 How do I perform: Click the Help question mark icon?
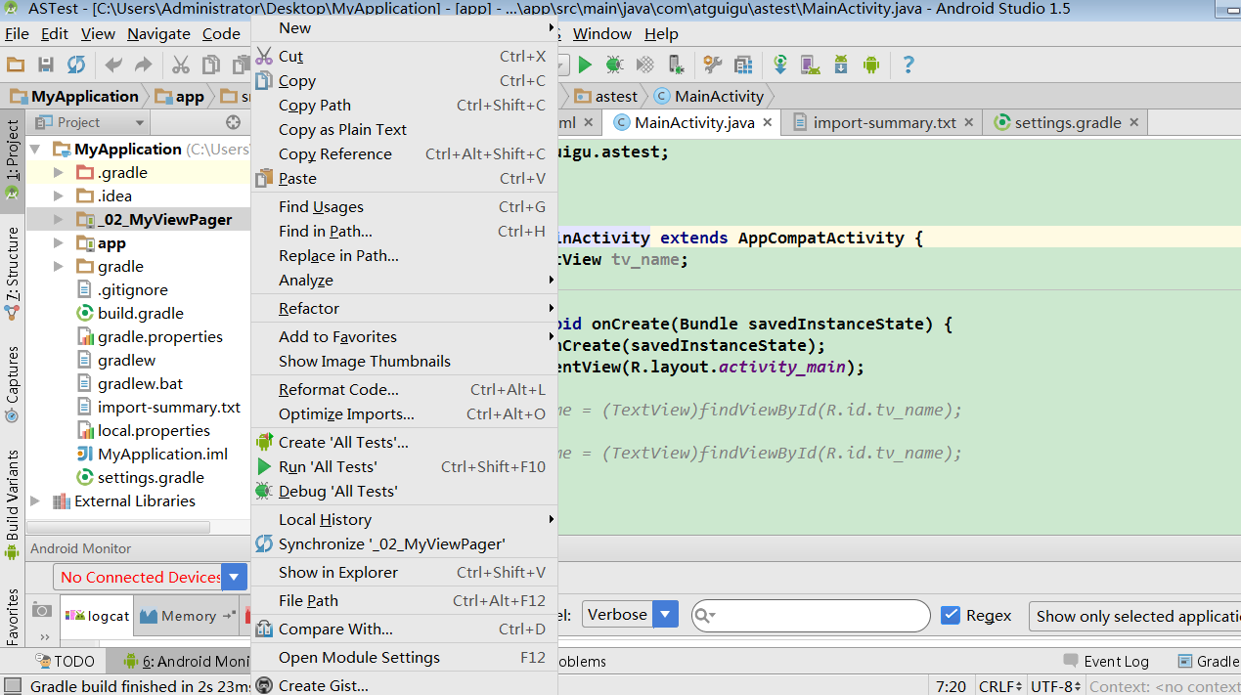[x=909, y=65]
